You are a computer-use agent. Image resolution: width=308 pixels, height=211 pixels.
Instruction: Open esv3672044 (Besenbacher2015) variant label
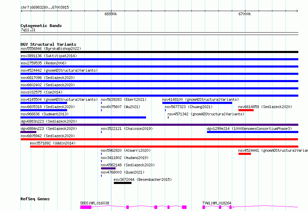click(143, 179)
